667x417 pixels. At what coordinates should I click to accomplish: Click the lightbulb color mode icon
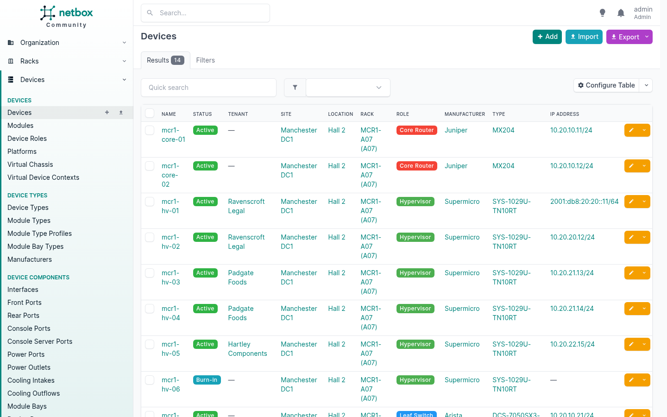click(602, 13)
